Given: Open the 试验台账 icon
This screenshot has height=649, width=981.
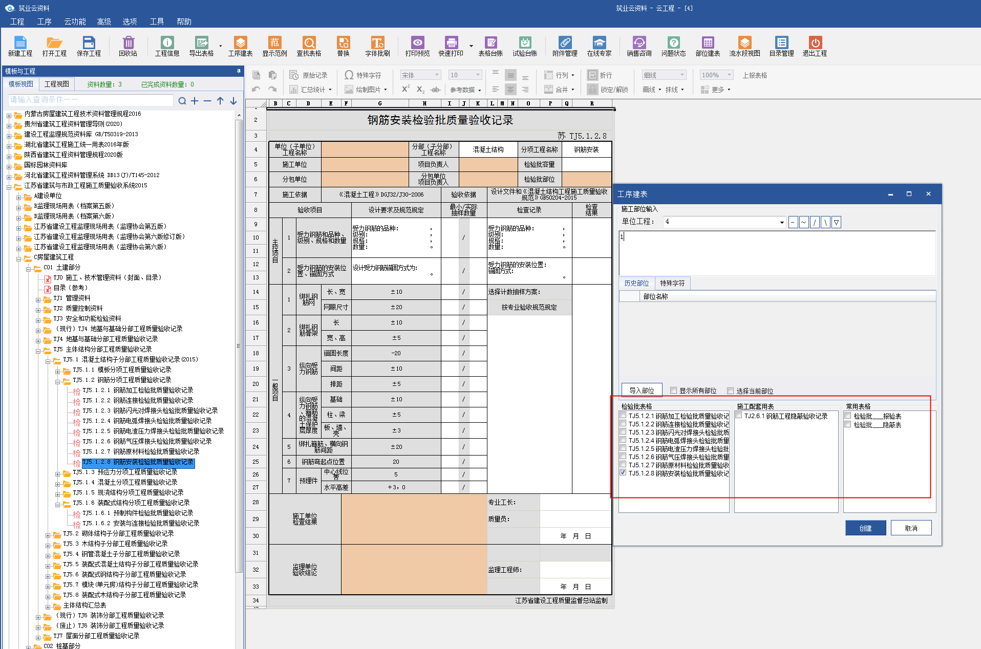Looking at the screenshot, I should [x=525, y=46].
